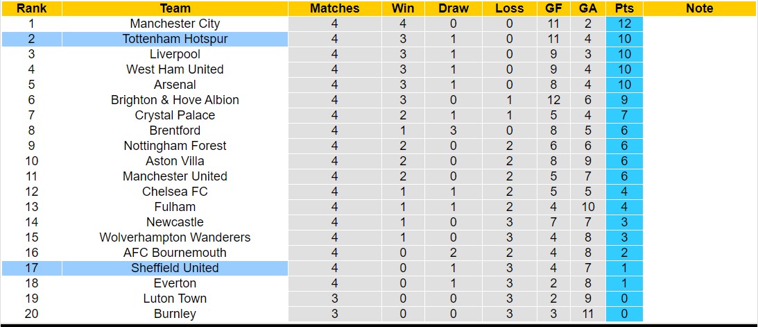Select the Matches column header
The image size is (758, 327).
(x=335, y=8)
